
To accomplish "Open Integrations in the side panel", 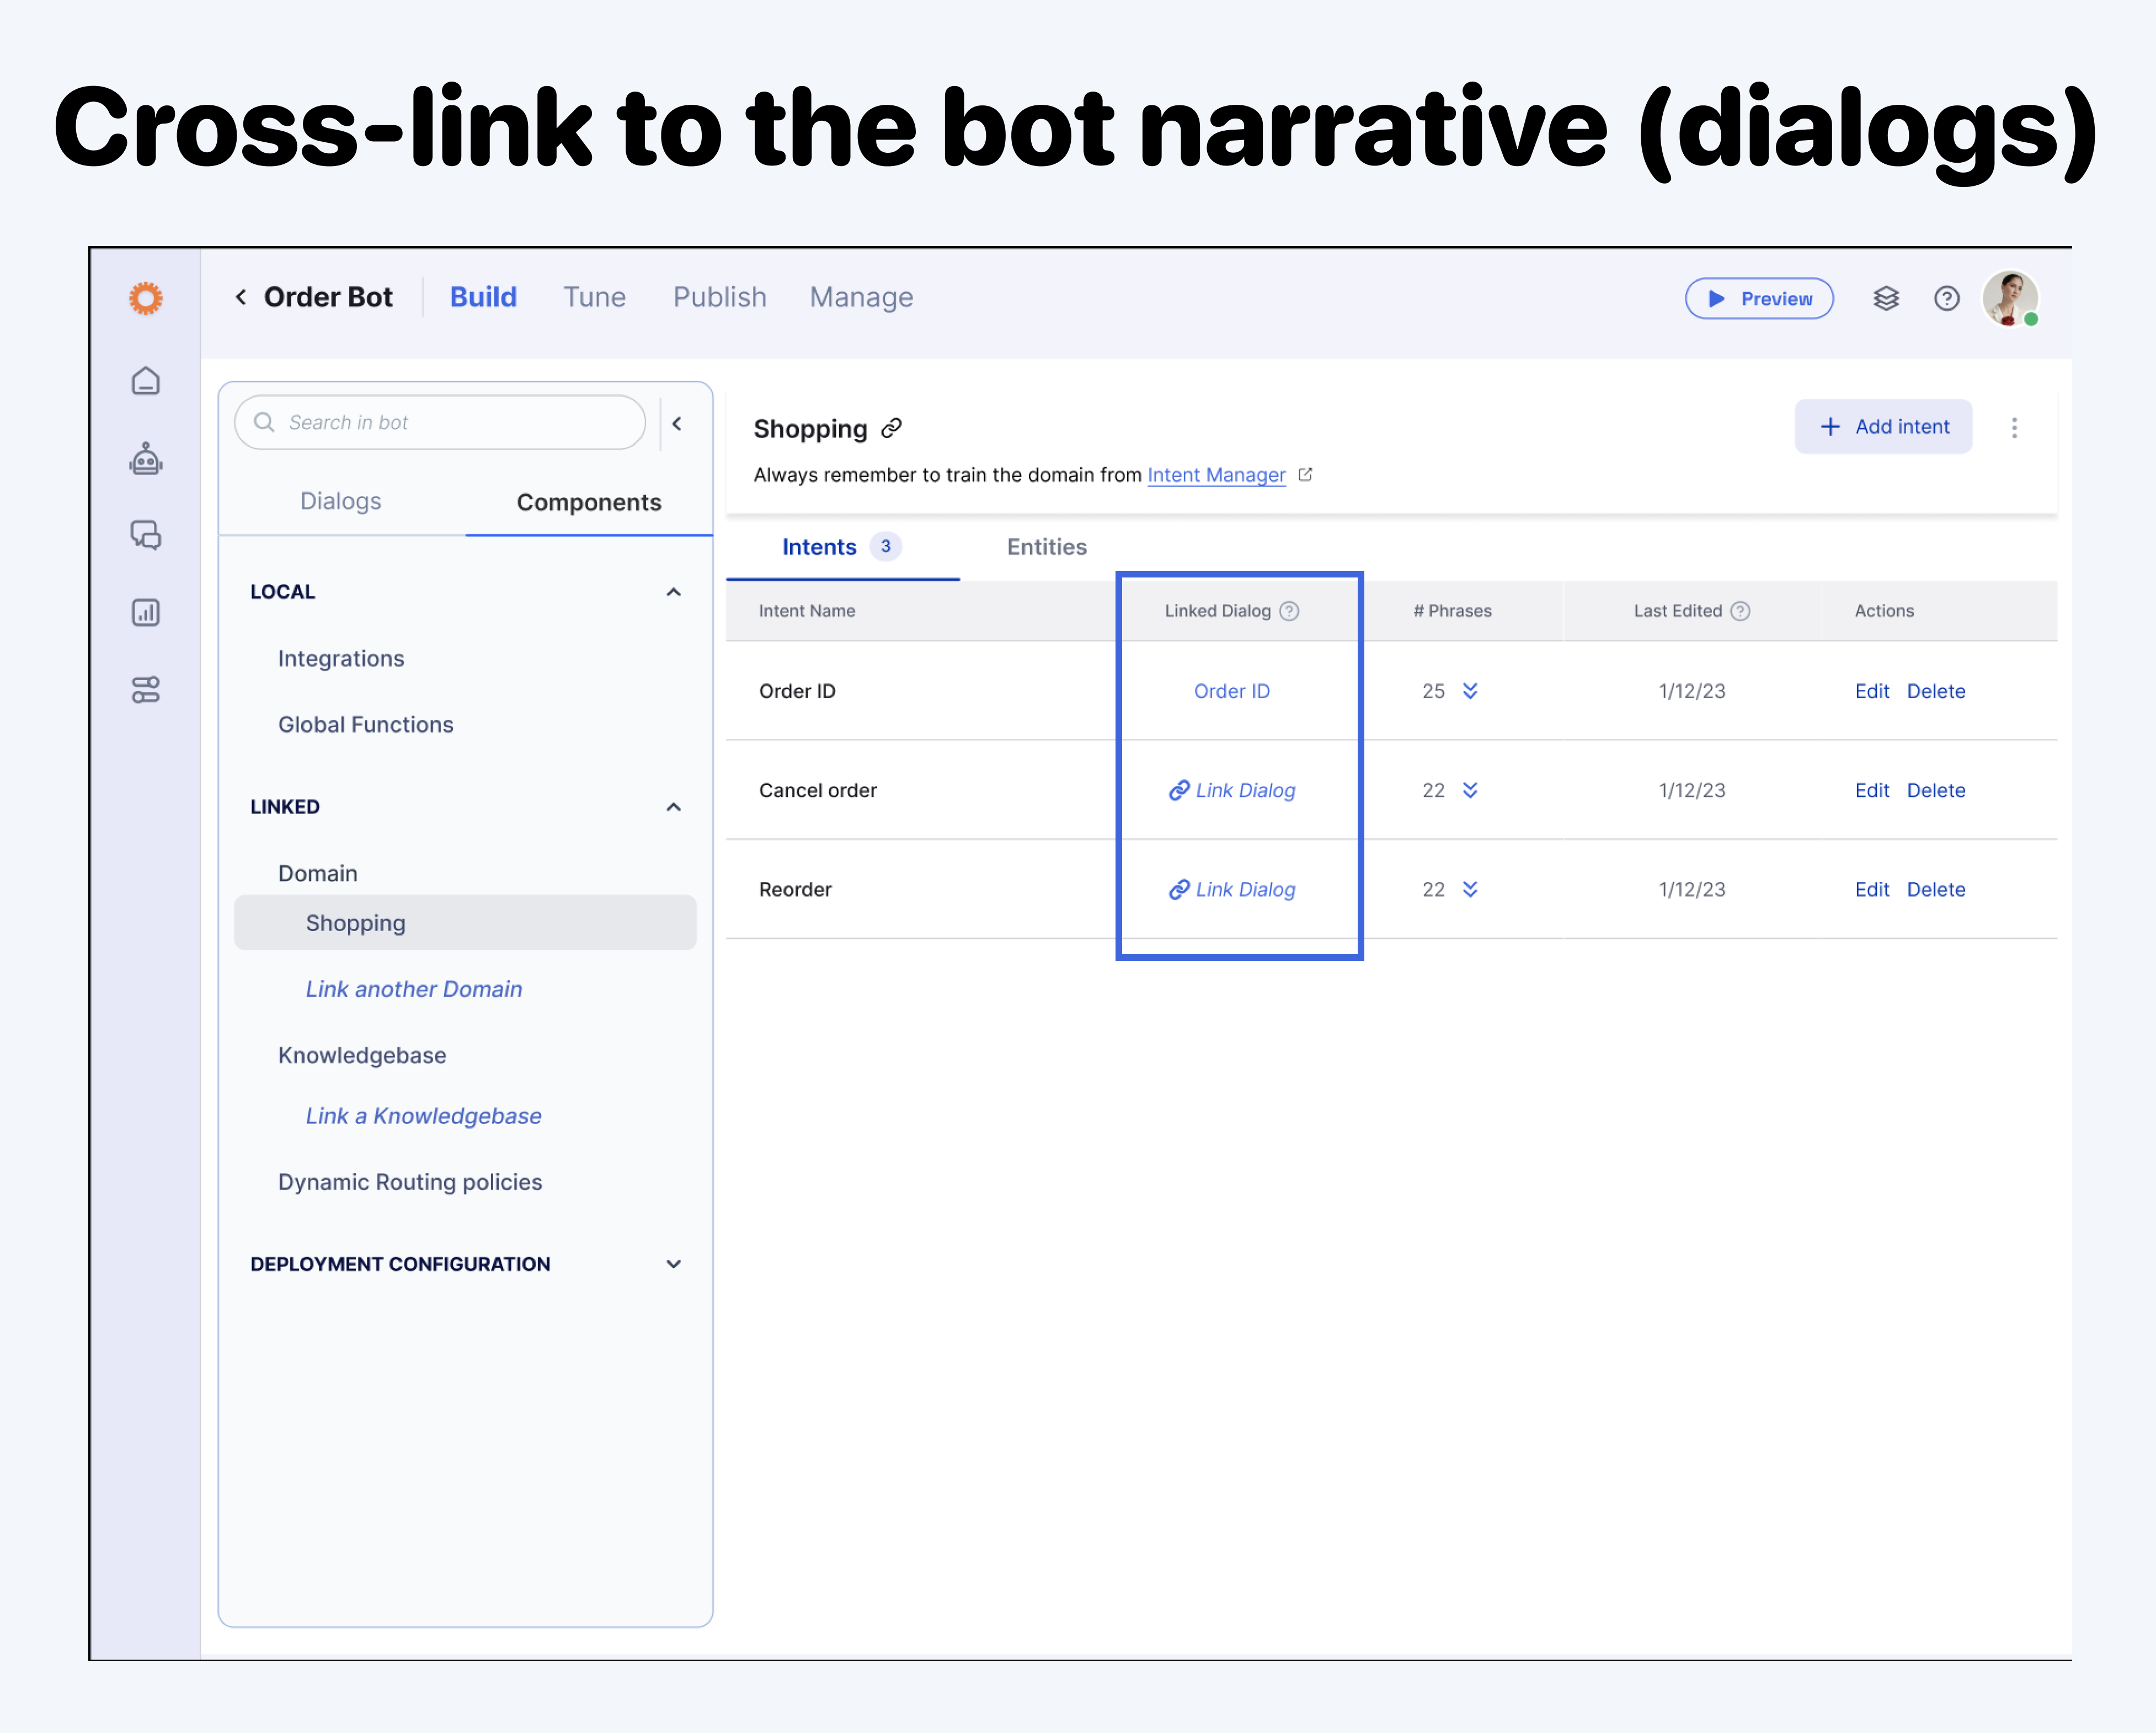I will 341,658.
